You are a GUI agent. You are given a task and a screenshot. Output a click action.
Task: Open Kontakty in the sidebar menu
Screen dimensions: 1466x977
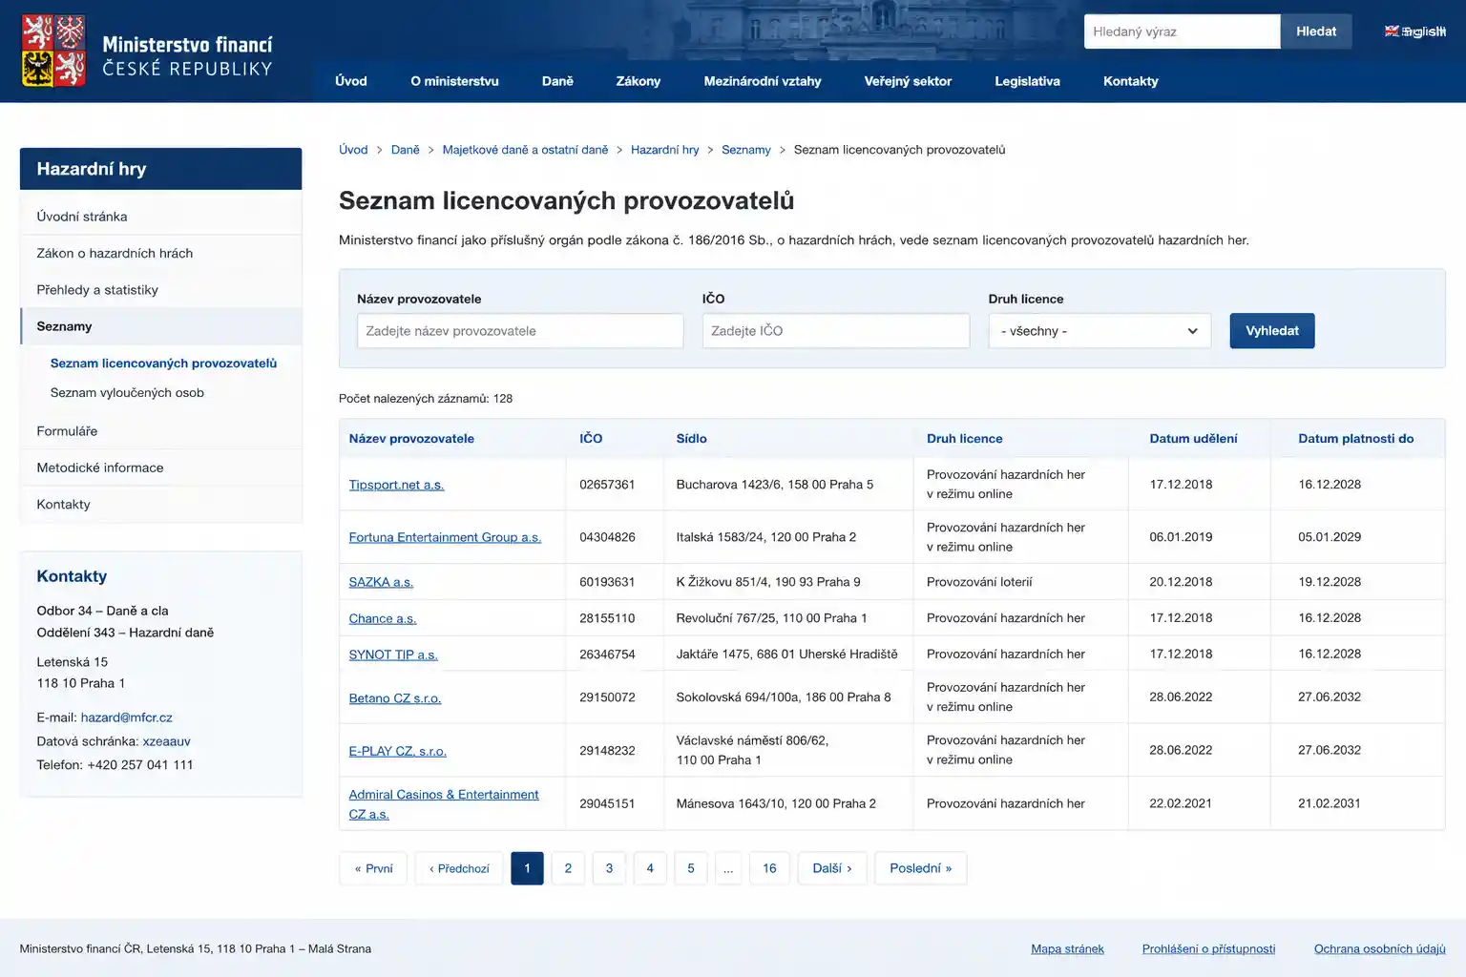(x=161, y=505)
